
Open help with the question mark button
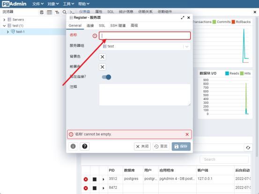(x=85, y=146)
